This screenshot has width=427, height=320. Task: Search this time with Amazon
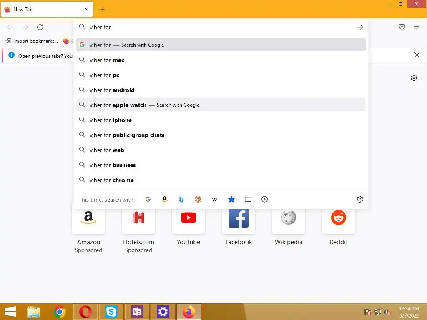[x=164, y=199]
